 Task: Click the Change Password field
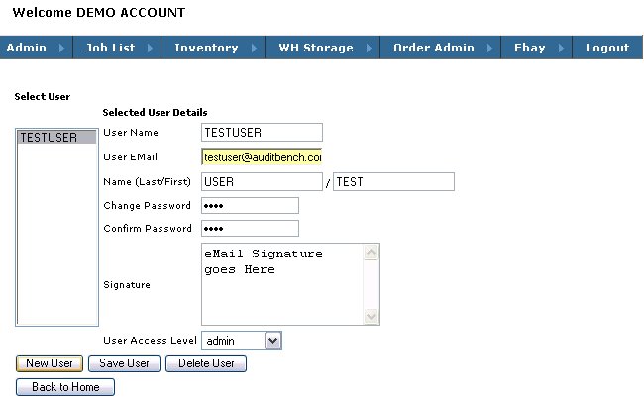[250, 206]
